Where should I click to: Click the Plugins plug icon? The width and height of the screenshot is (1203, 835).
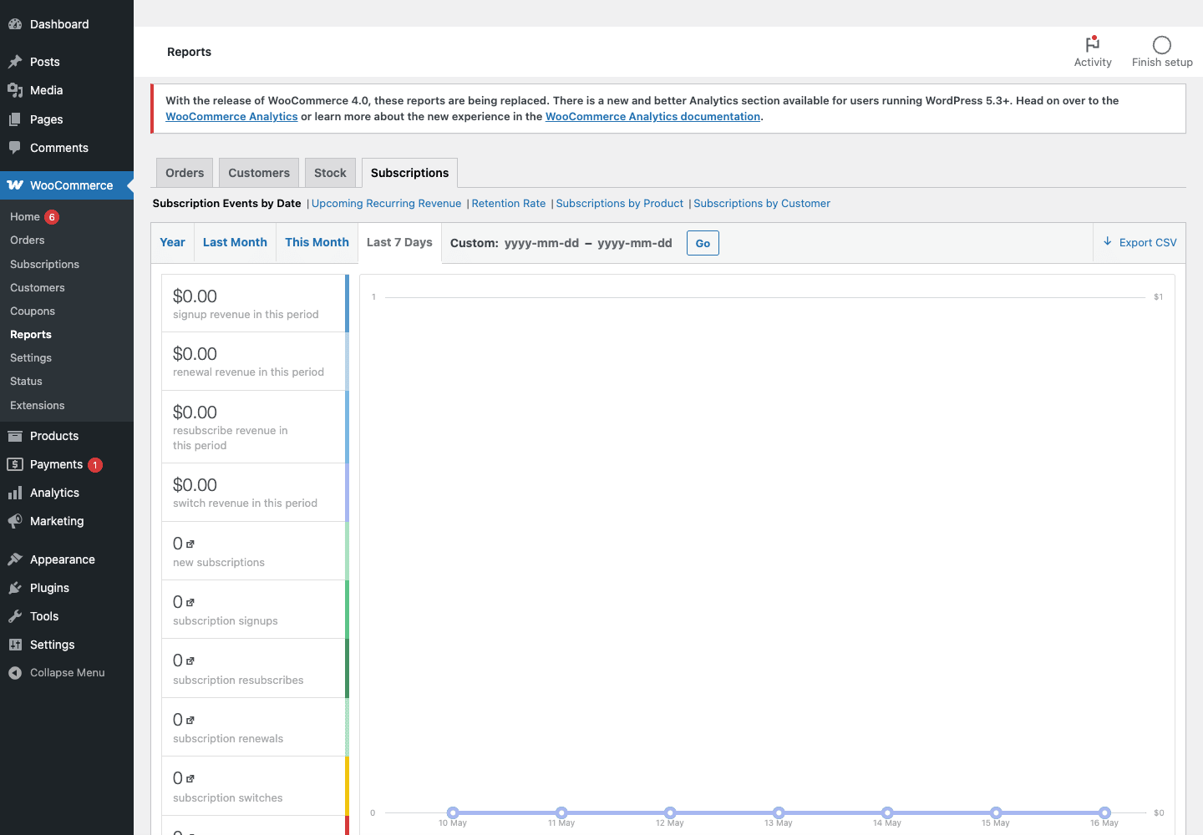point(15,588)
